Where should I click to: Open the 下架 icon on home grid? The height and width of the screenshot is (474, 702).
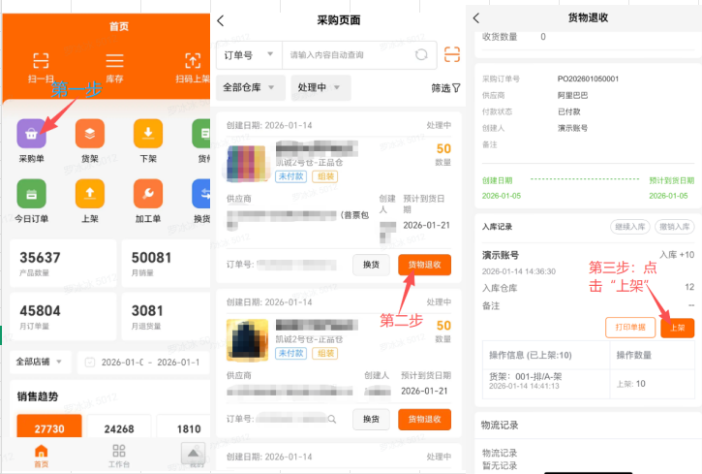tap(147, 134)
